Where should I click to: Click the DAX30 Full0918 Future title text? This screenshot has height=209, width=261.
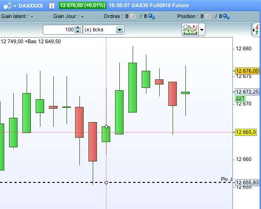click(x=160, y=6)
